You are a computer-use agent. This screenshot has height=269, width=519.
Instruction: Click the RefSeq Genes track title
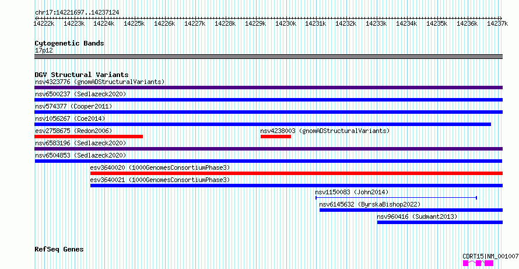(x=59, y=249)
